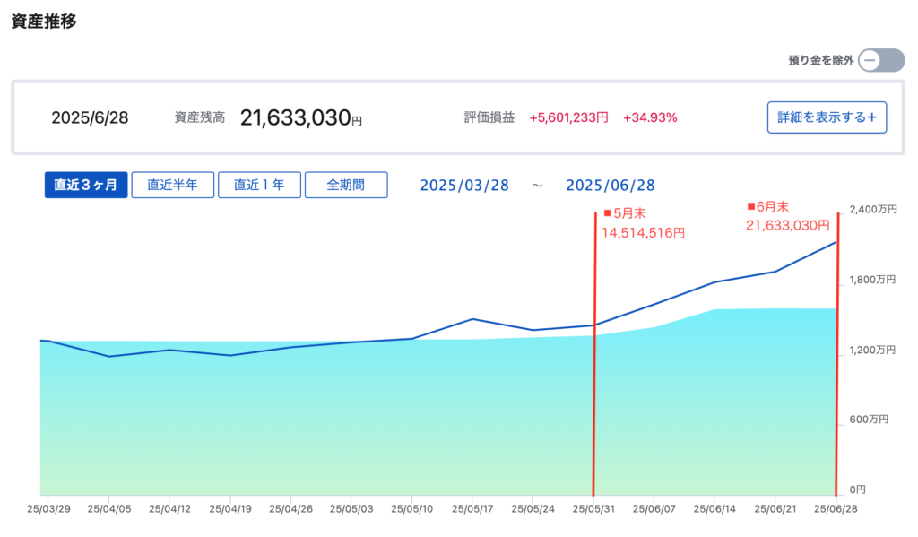The image size is (918, 537).
Task: Click the 25/06/21 x-axis label
Action: pyautogui.click(x=775, y=509)
